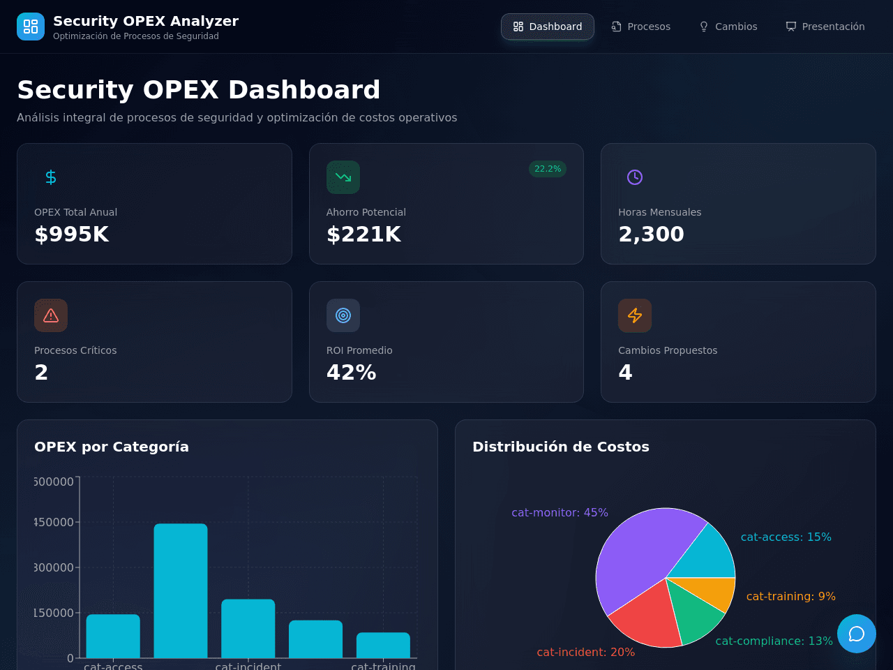Click the cat-training bar in the bar chart
Image resolution: width=893 pixels, height=670 pixels.
tap(383, 645)
